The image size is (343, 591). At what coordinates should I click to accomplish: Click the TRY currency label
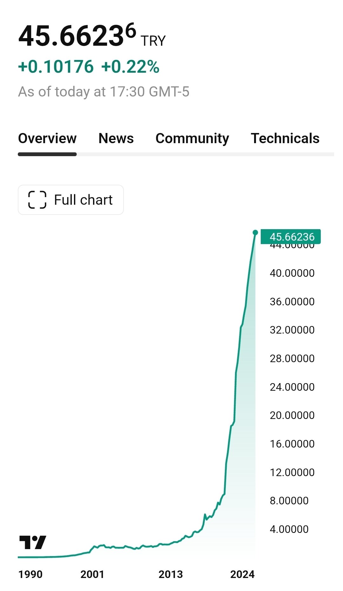153,41
